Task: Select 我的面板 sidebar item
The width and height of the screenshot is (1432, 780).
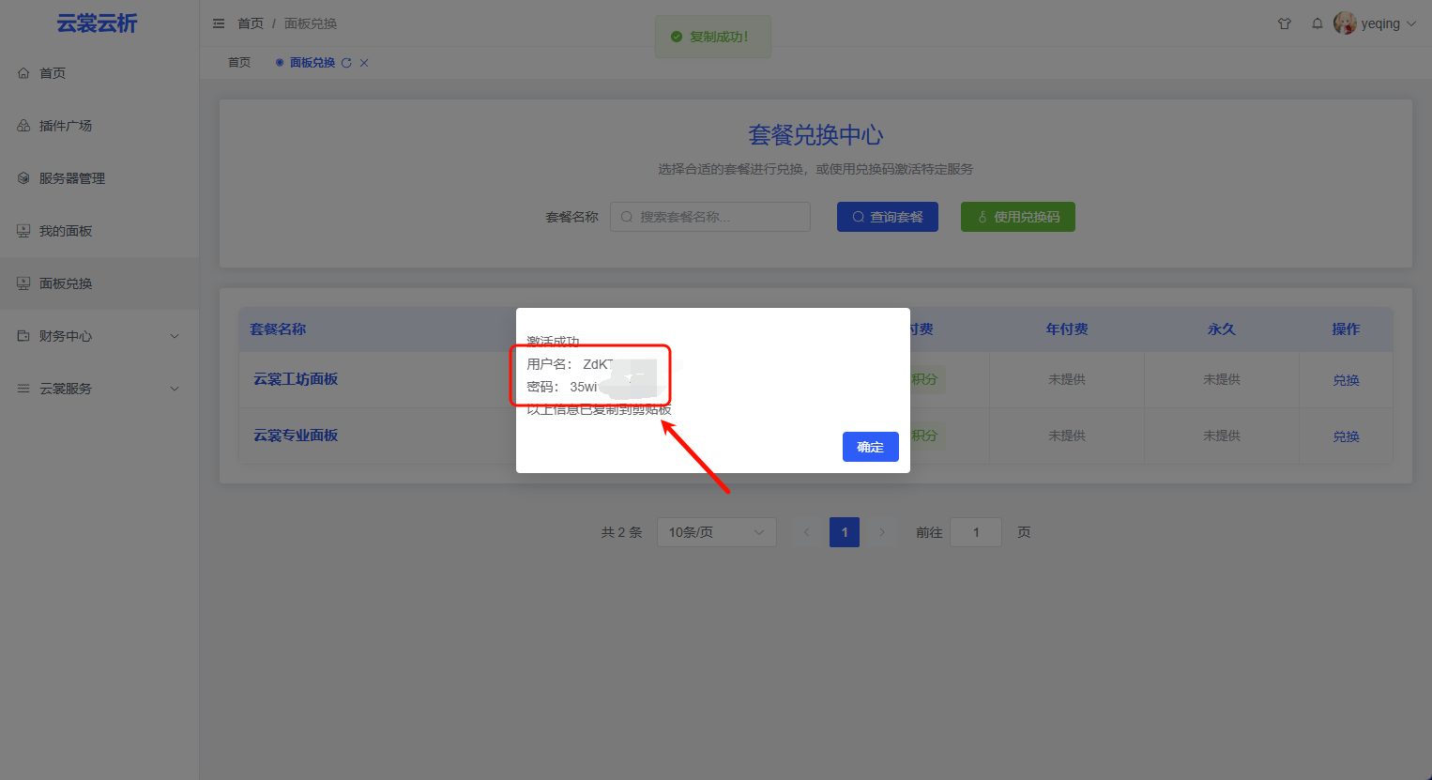Action: click(66, 231)
